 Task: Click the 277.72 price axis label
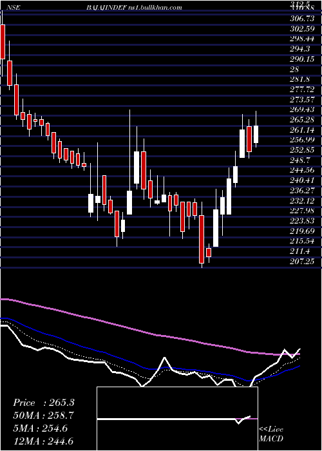click(x=303, y=90)
